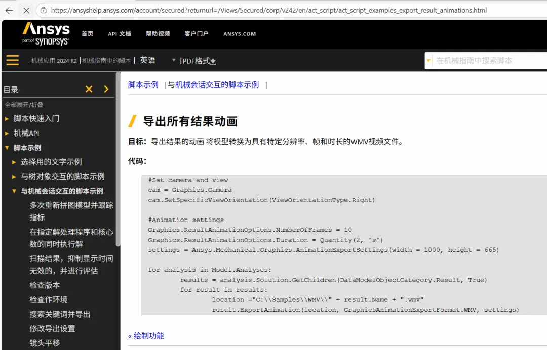Click the 'for analysis in Model.Analyses:' line
547x350 pixels.
click(x=209, y=270)
